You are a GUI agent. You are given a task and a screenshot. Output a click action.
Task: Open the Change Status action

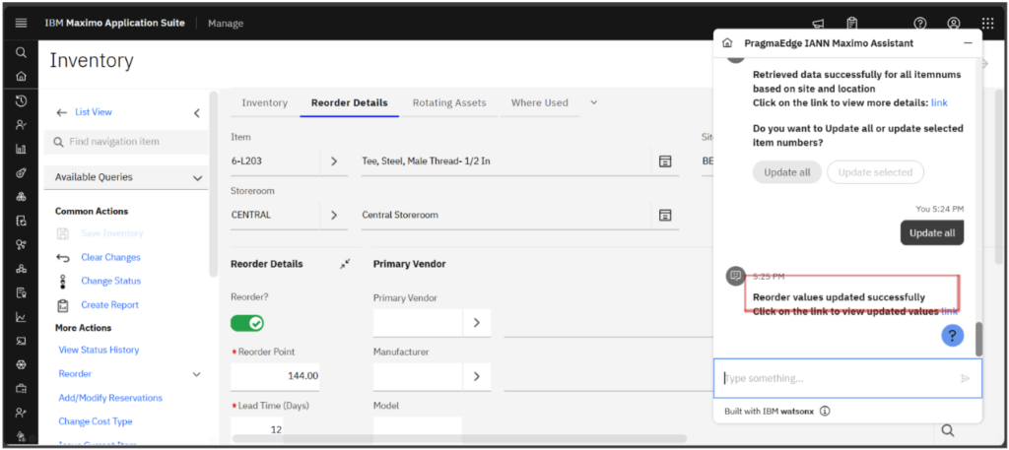(110, 281)
